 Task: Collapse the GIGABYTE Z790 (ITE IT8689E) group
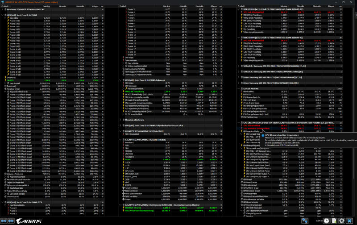click(120, 140)
